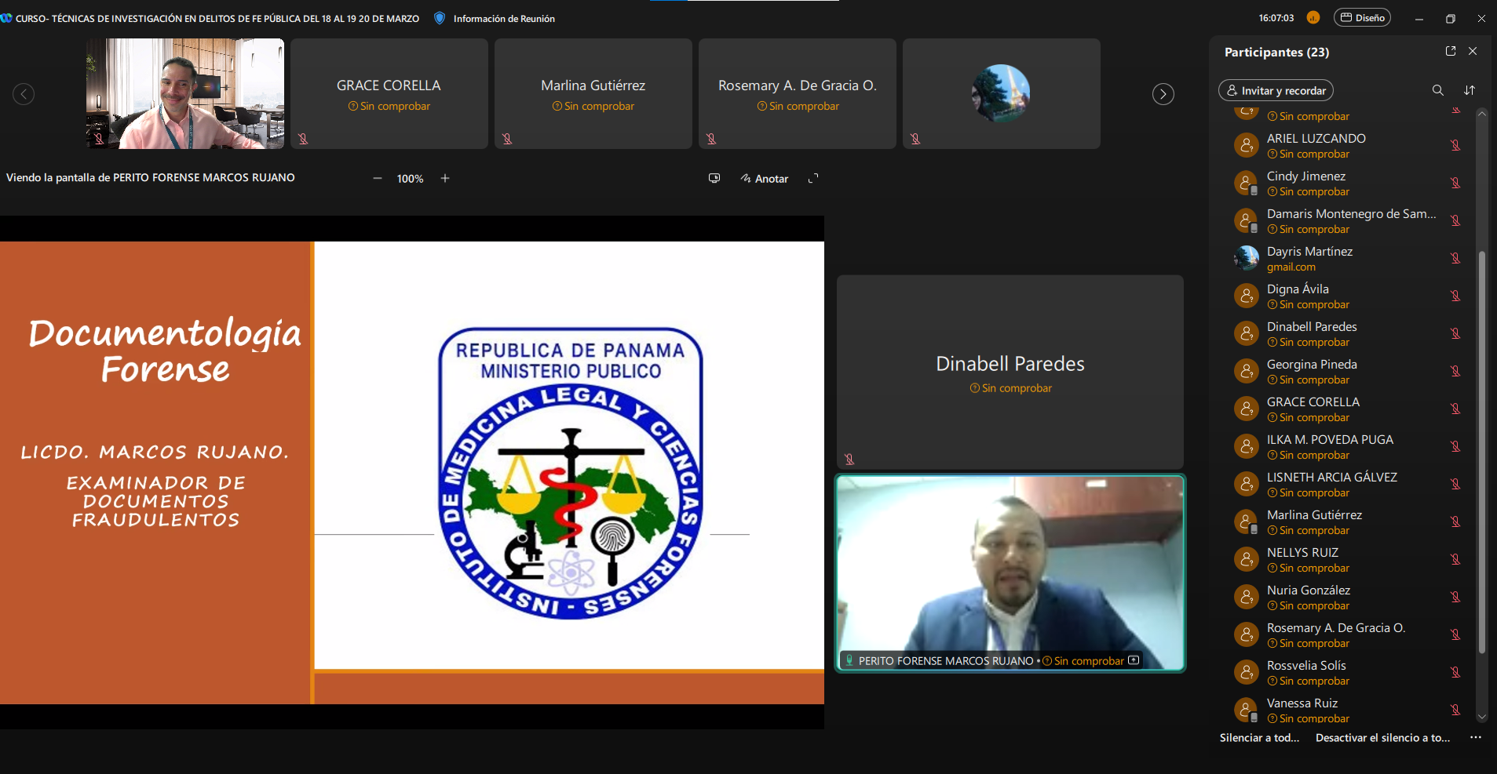
Task: Click the orange notification icon near the clock
Action: [1313, 18]
